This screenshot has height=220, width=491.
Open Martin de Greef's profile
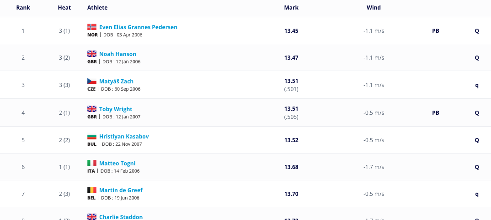click(x=121, y=190)
